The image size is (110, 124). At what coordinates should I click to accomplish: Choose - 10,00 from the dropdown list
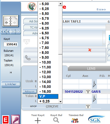click(x=48, y=62)
